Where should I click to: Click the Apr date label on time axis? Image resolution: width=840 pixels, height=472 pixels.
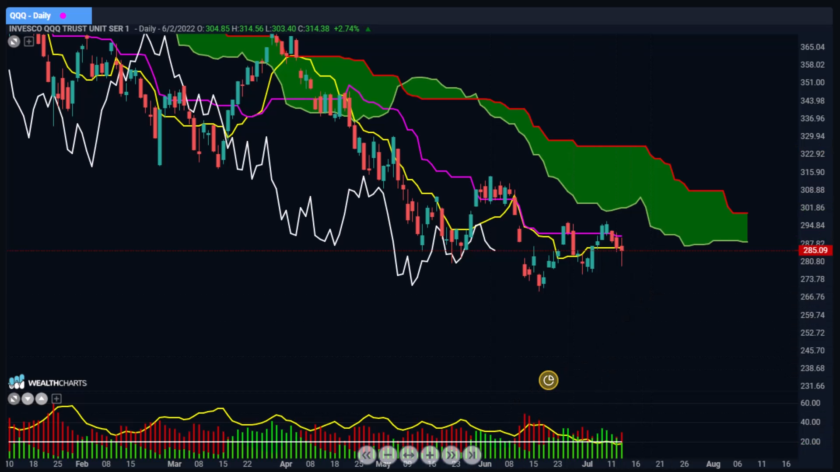click(286, 464)
